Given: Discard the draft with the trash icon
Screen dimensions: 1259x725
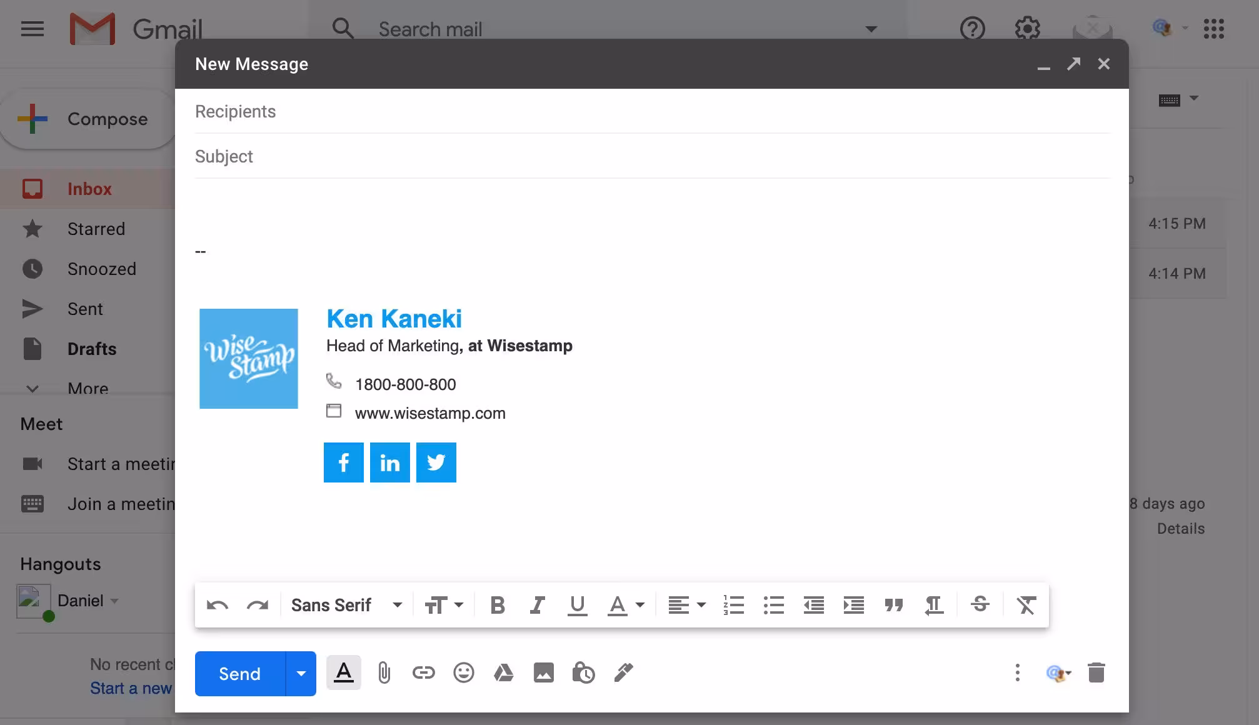Looking at the screenshot, I should [x=1096, y=673].
